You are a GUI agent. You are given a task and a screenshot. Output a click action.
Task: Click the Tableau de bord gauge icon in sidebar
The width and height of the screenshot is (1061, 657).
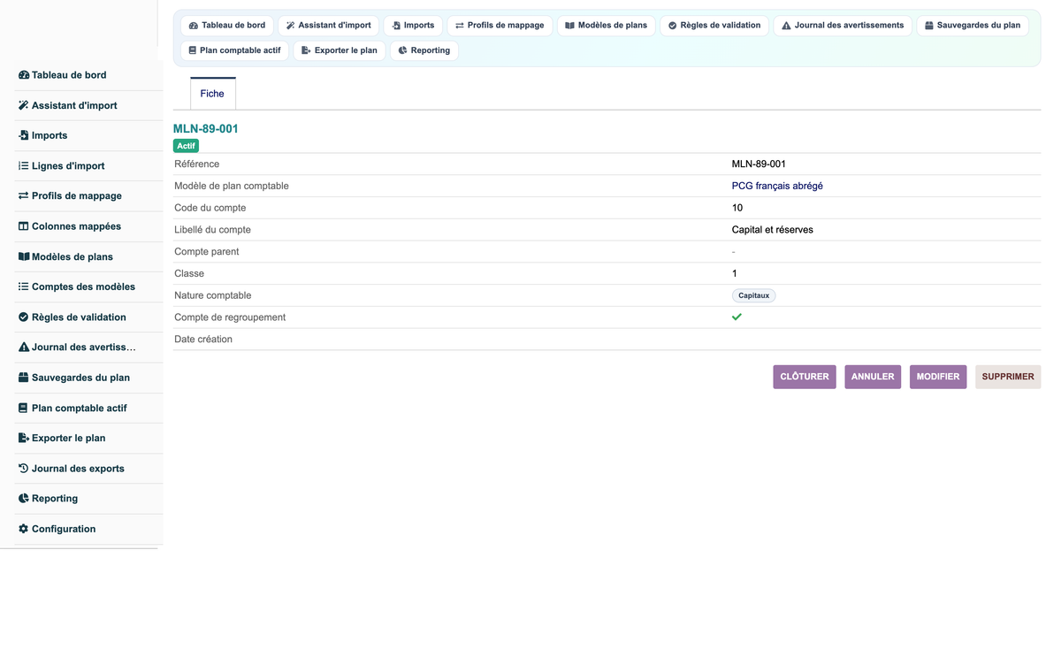click(x=24, y=75)
